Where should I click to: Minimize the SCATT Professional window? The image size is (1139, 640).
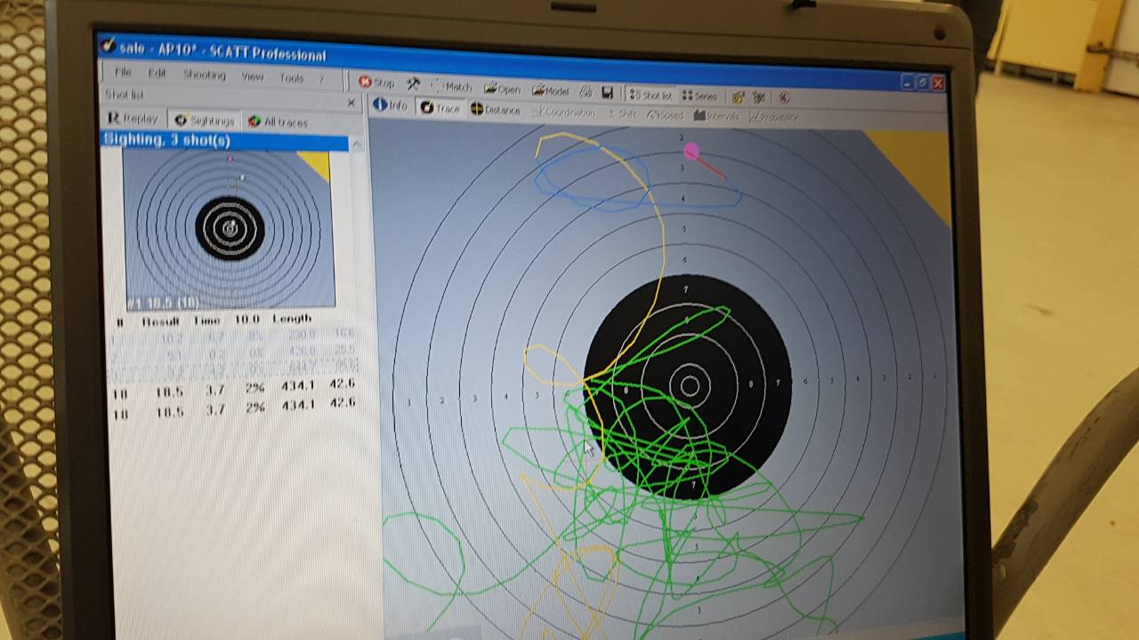(x=907, y=82)
